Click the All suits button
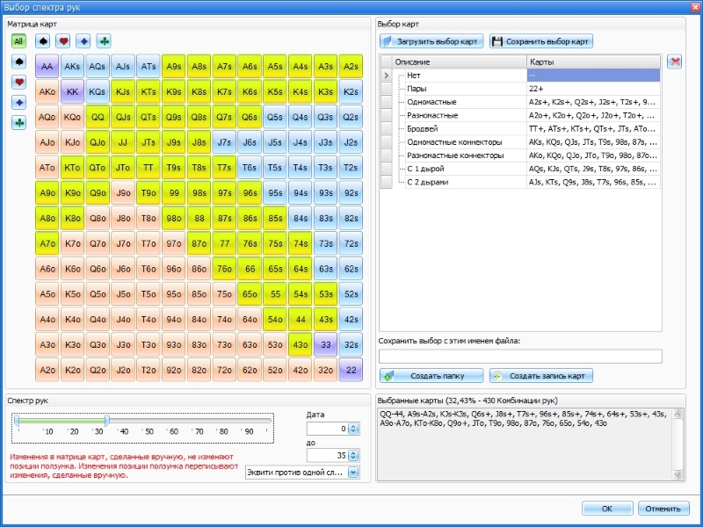 [18, 41]
